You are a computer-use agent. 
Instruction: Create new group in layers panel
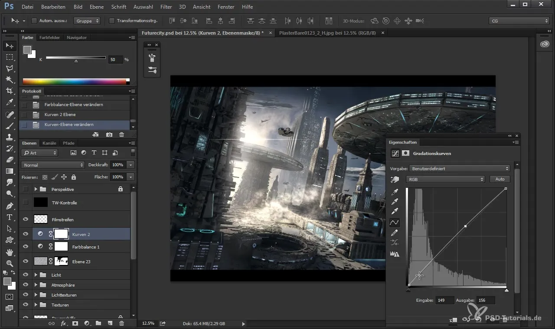[98, 323]
